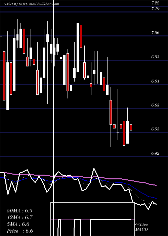Click the 7.06 price axis label
The image size is (168, 236).
tap(155, 32)
